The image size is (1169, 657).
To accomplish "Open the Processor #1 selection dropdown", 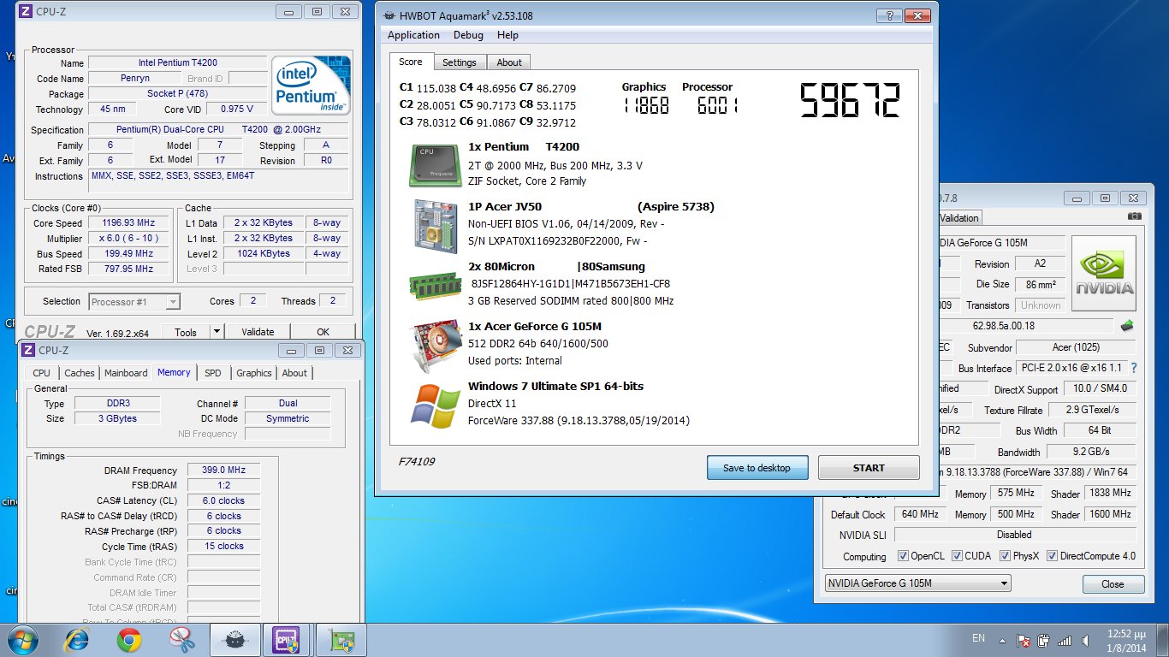I will pyautogui.click(x=134, y=301).
